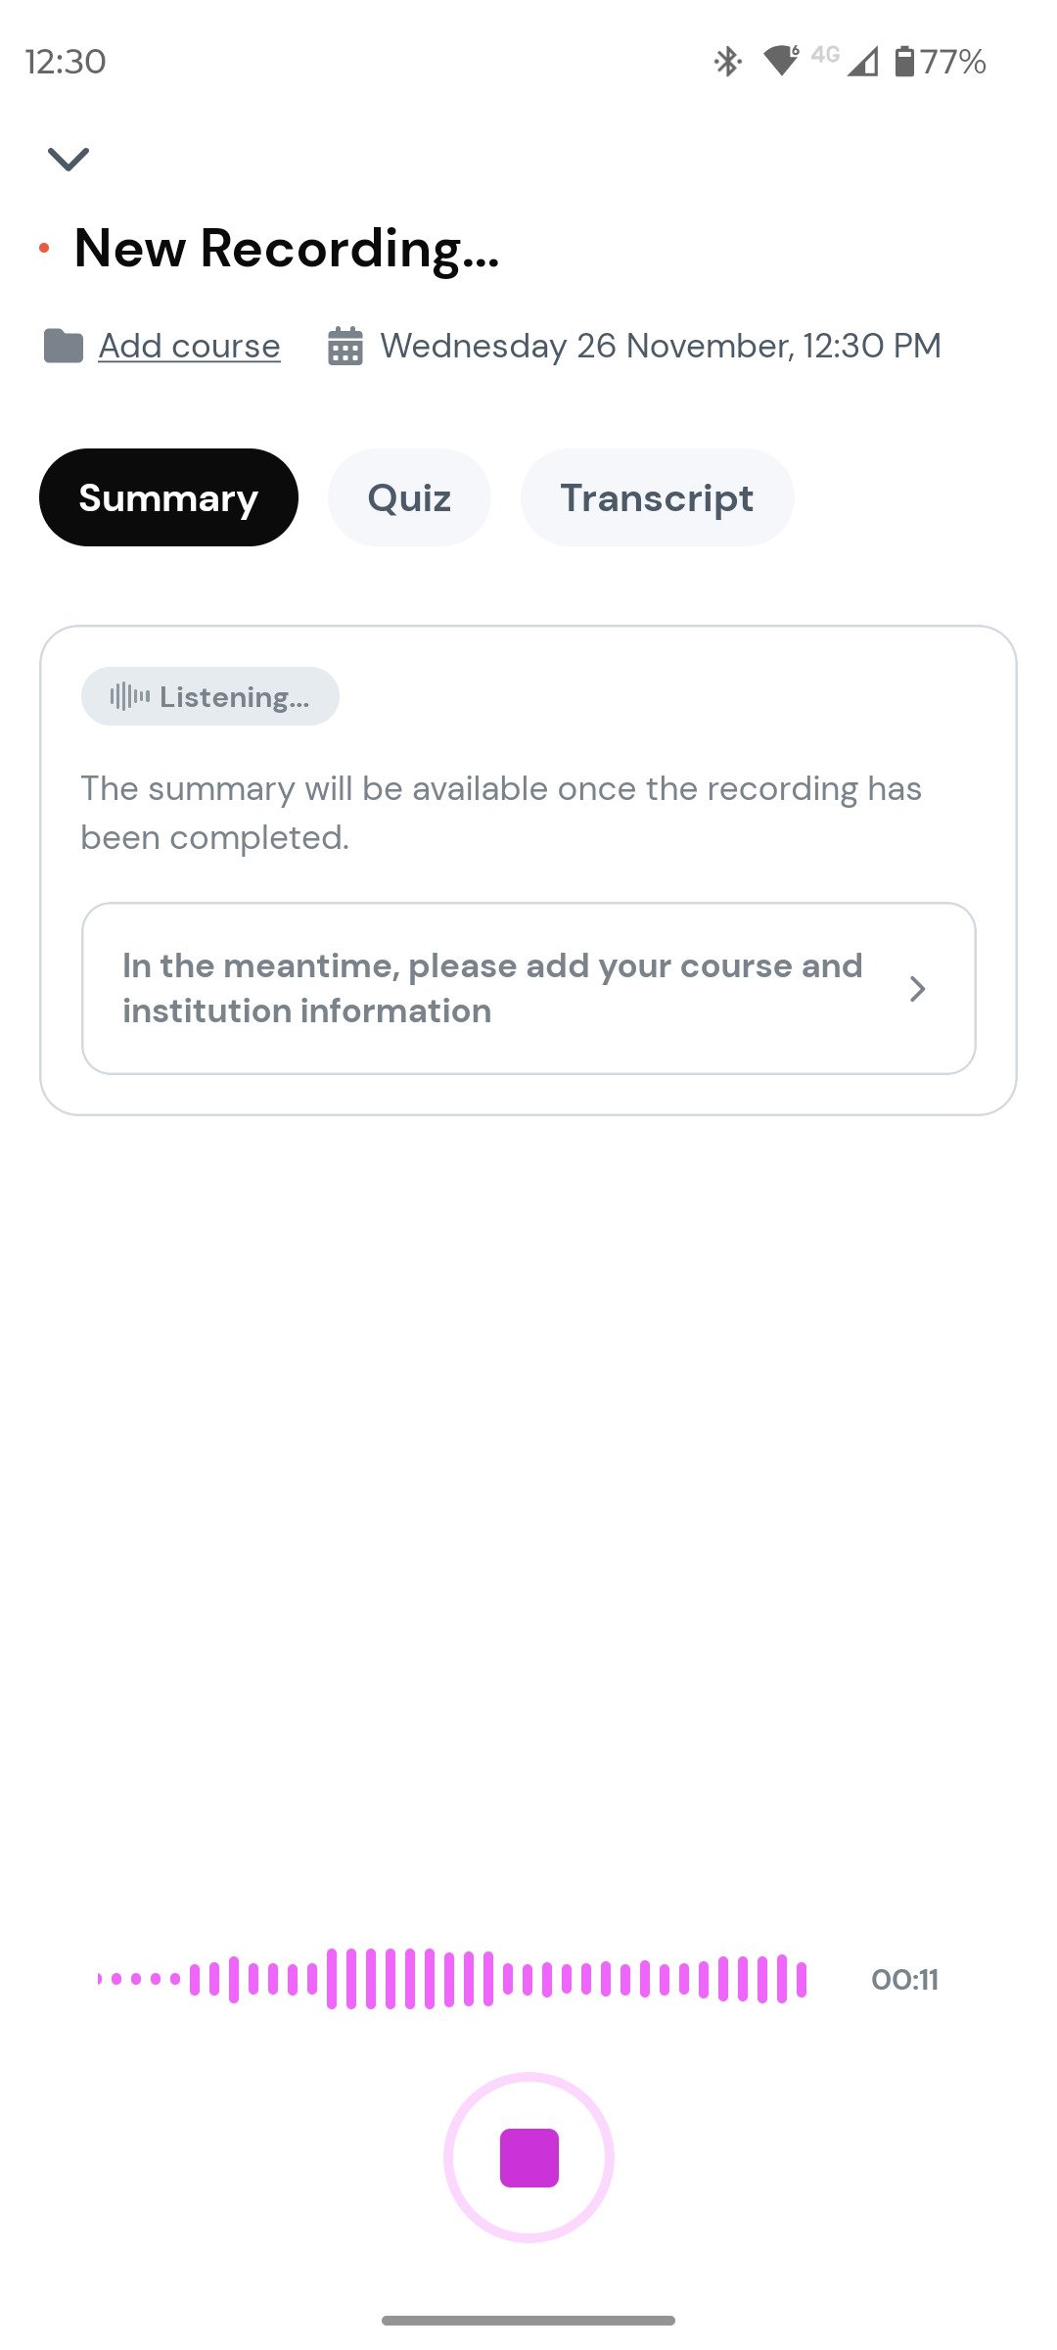Viewport: 1057px width, 2350px height.
Task: Open the Transcript tab
Action: [x=657, y=497]
